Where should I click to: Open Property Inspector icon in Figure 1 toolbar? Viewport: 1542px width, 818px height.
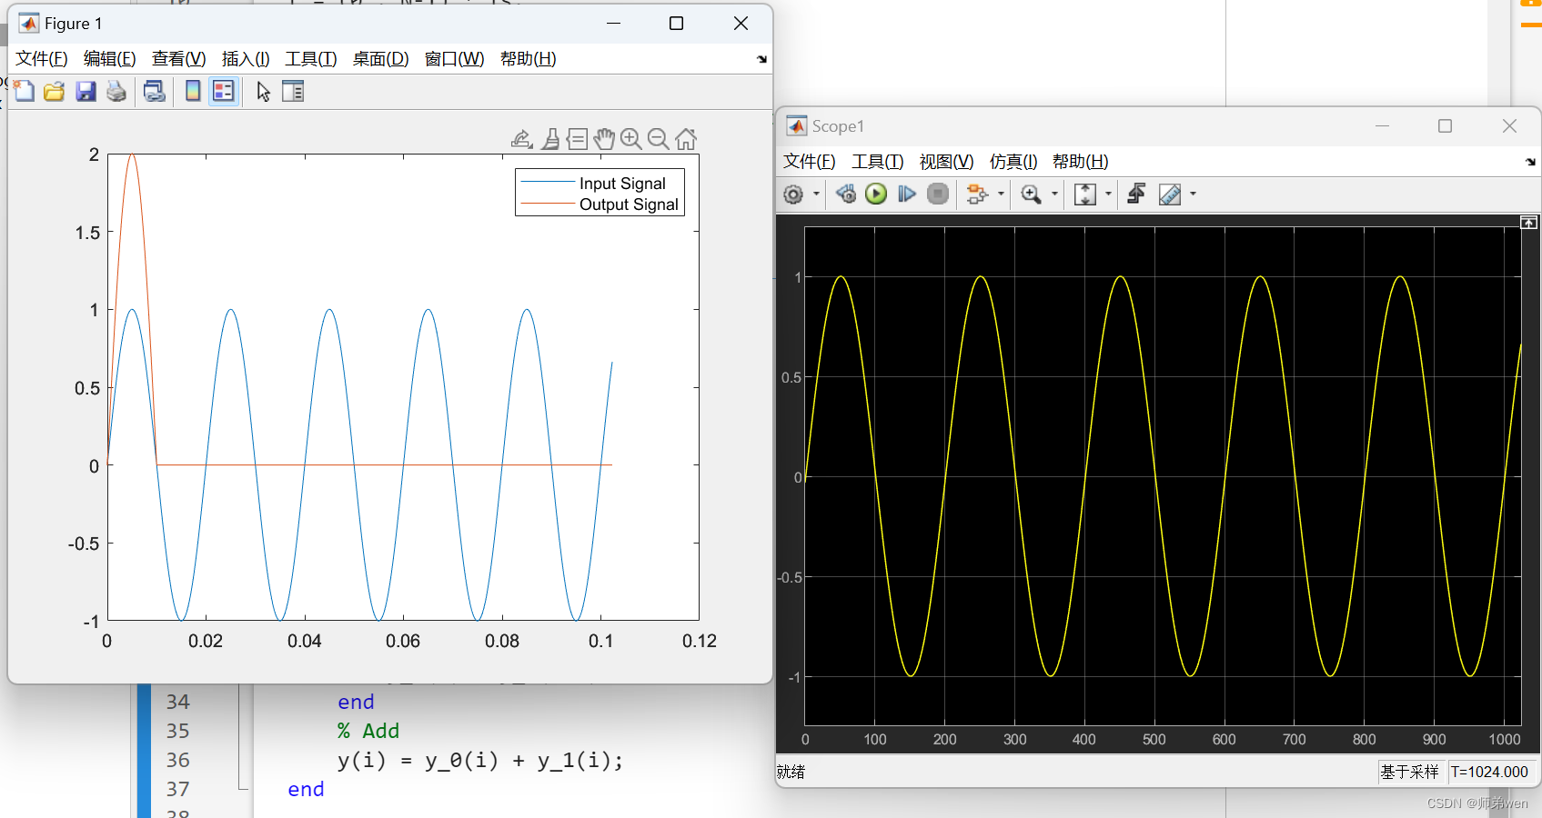tap(293, 91)
